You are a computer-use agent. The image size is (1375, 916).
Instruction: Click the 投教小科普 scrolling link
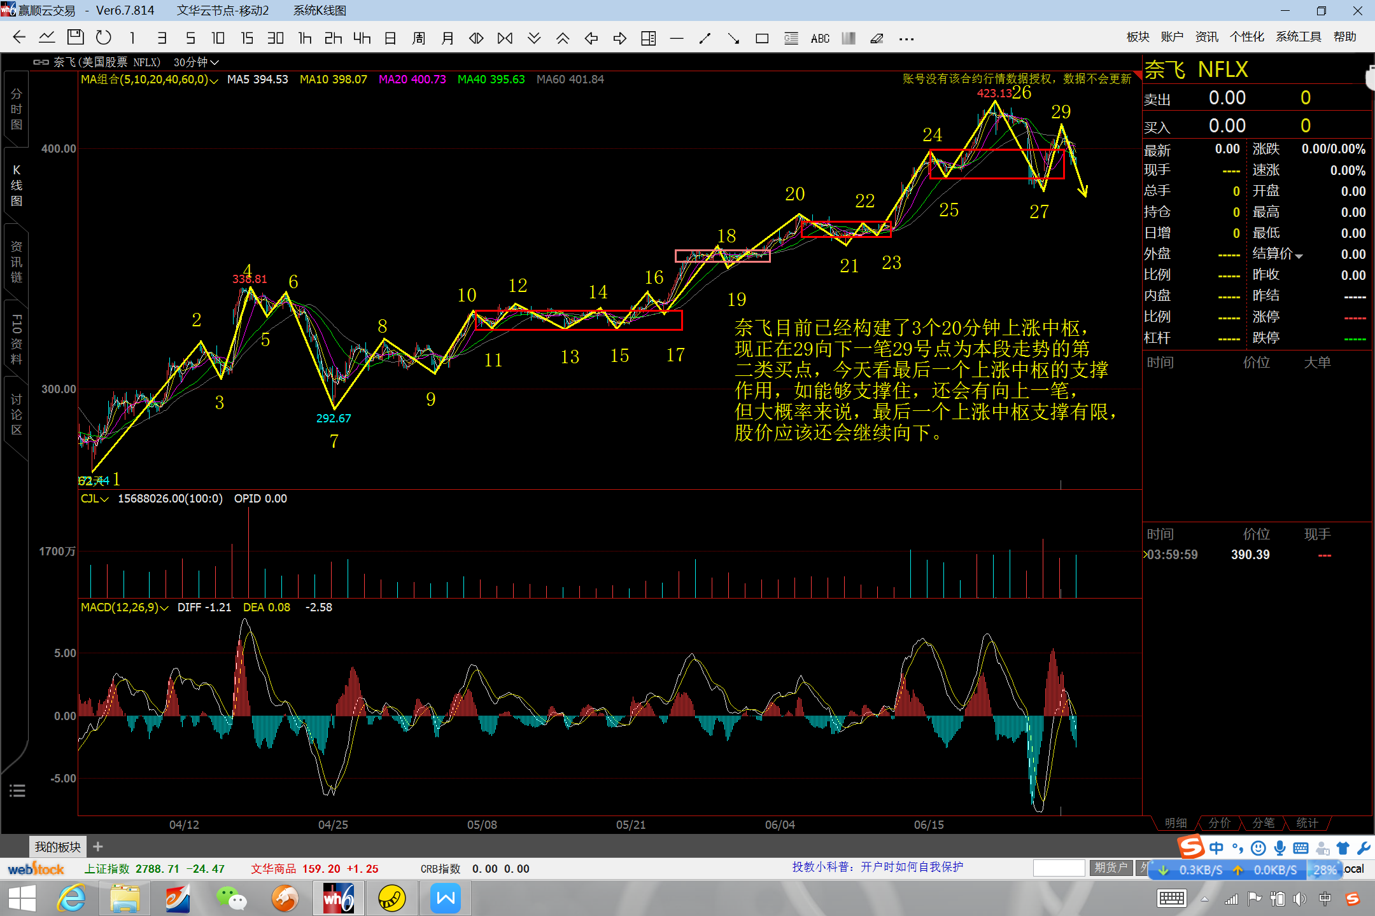click(877, 867)
